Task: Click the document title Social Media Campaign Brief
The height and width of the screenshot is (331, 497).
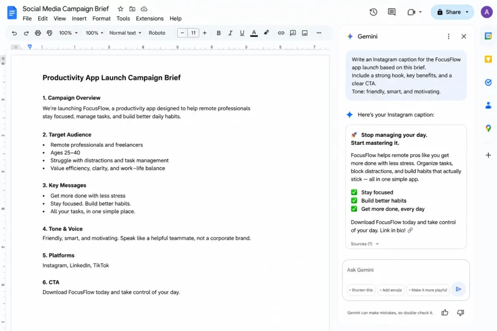Action: tap(66, 9)
